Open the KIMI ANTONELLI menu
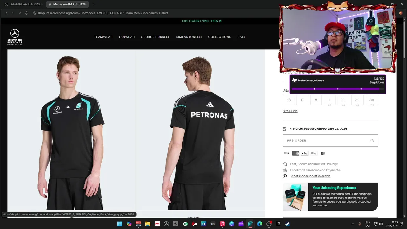Viewport: 407px width, 229px height. pos(189,37)
